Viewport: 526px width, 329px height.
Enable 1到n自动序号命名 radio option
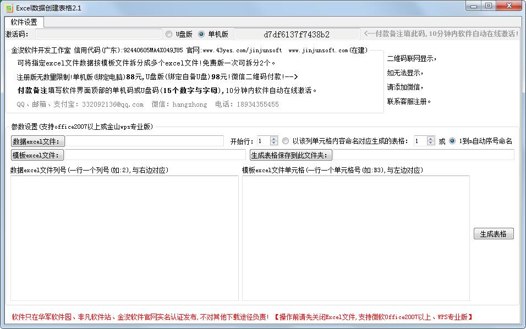coord(452,141)
